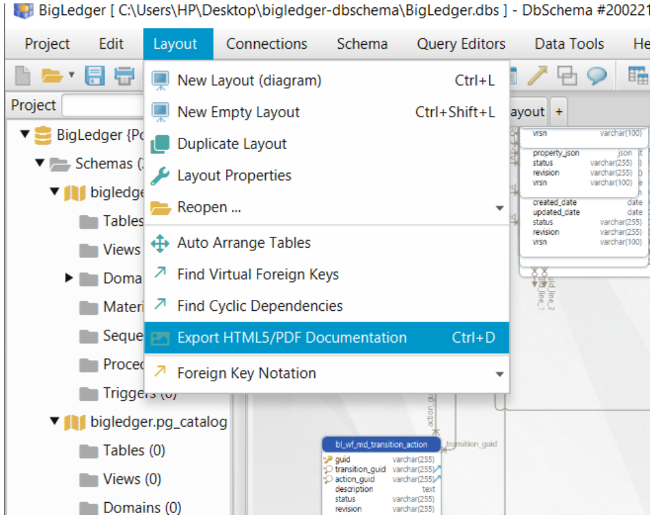Choose Find Virtual Foreign Keys

click(x=327, y=274)
